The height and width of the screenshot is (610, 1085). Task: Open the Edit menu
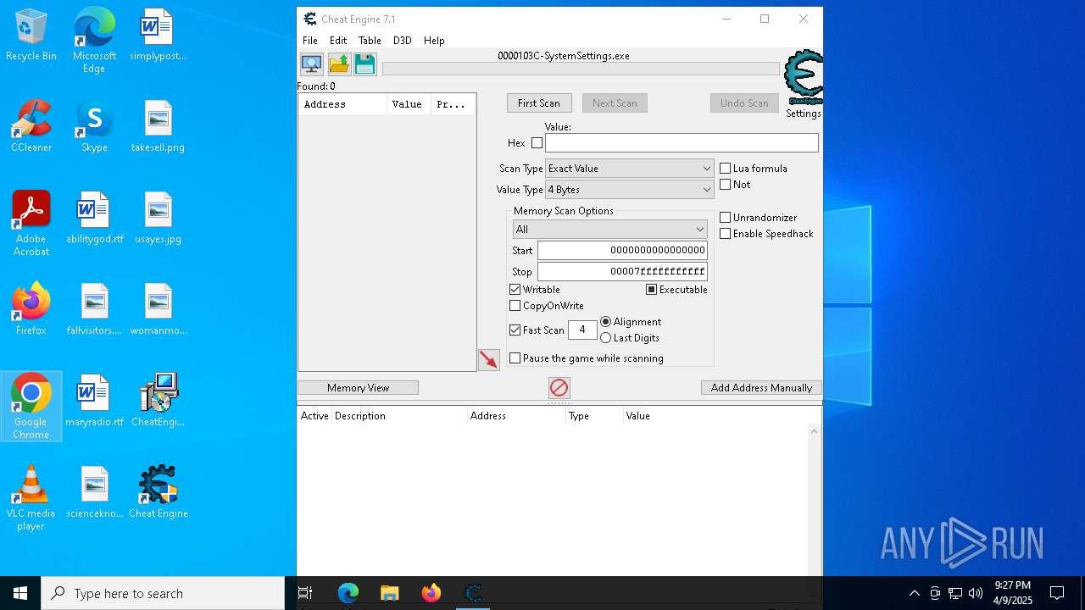coord(338,41)
